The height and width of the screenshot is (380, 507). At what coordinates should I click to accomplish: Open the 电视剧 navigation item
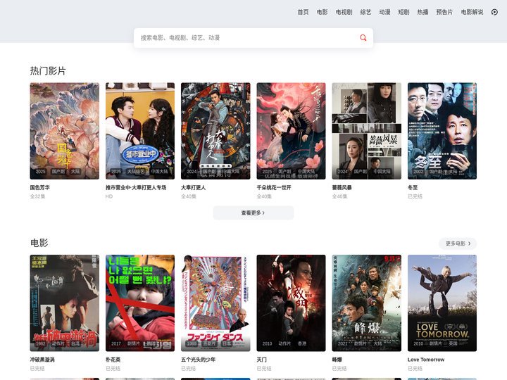(x=344, y=12)
